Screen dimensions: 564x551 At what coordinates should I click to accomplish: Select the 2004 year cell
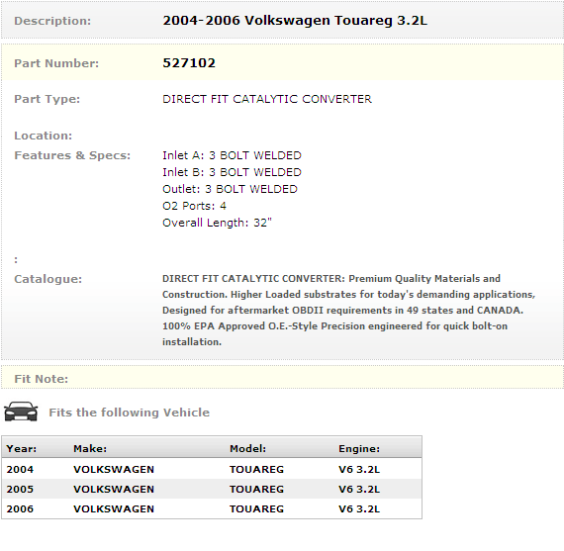(20, 469)
